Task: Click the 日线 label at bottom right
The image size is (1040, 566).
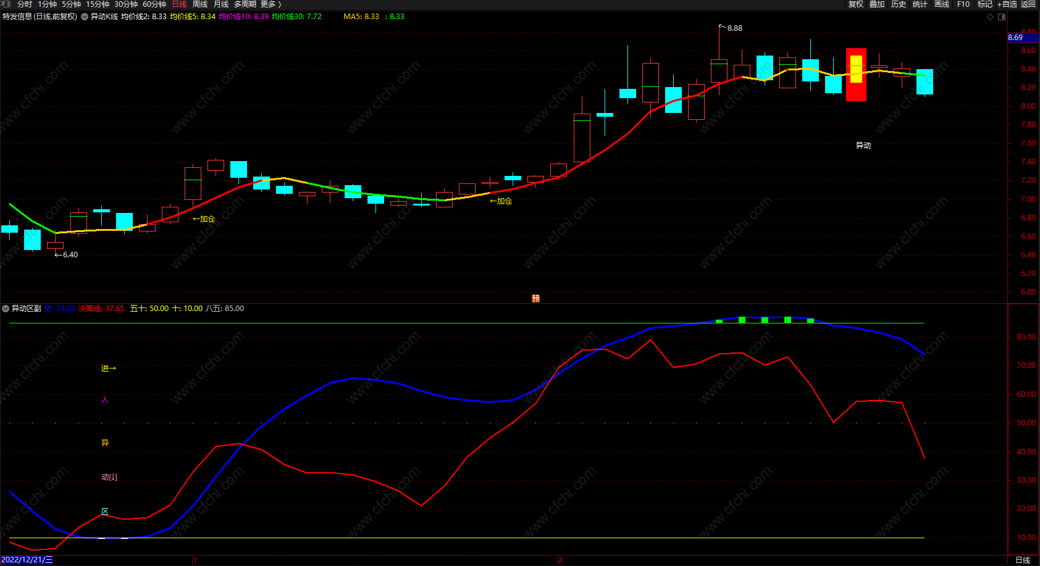Action: pos(1023,560)
